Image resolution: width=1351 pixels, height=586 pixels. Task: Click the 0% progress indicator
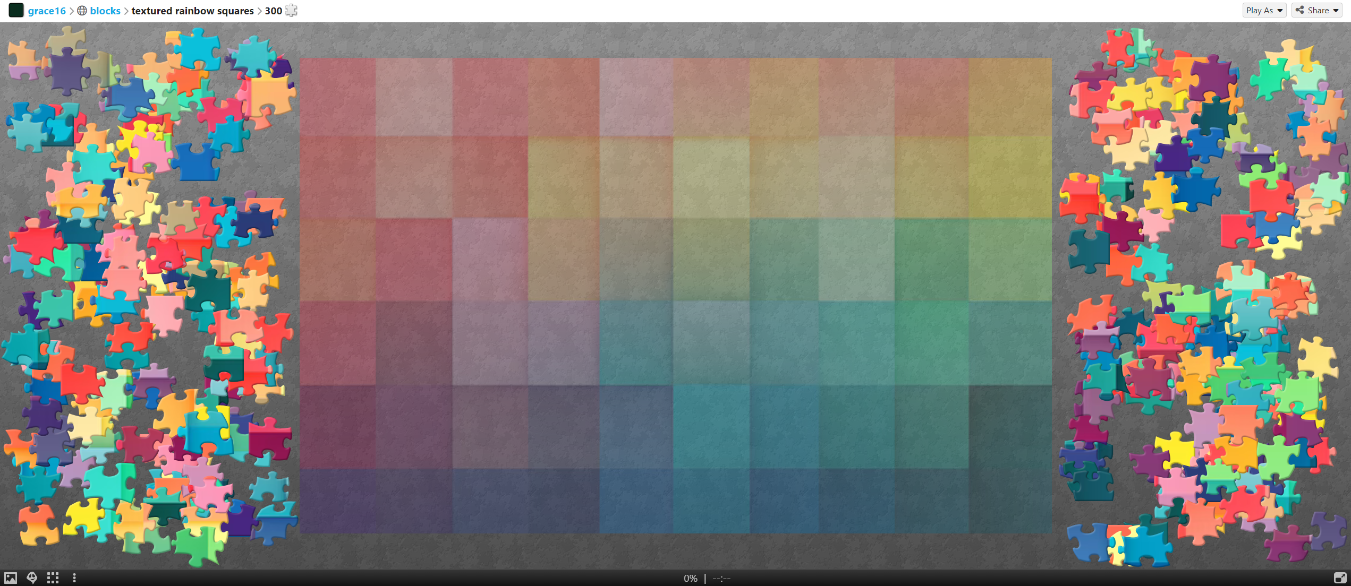point(690,578)
